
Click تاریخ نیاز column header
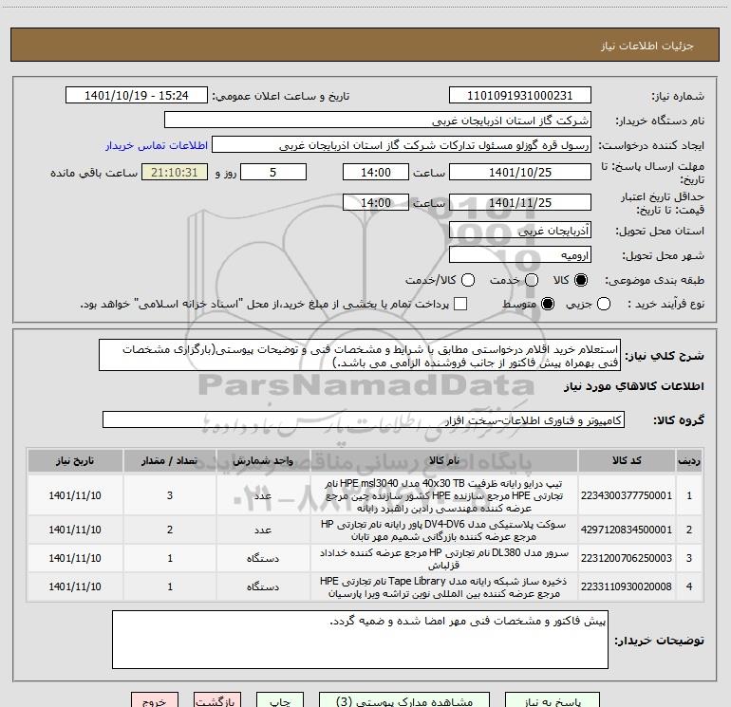point(75,460)
